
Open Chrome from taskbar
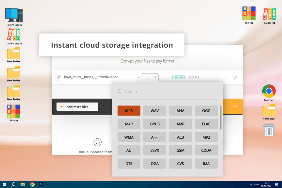pyautogui.click(x=32, y=184)
